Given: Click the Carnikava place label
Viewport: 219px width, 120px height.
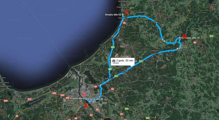Looking at the screenshot, I should pyautogui.click(x=105, y=52).
